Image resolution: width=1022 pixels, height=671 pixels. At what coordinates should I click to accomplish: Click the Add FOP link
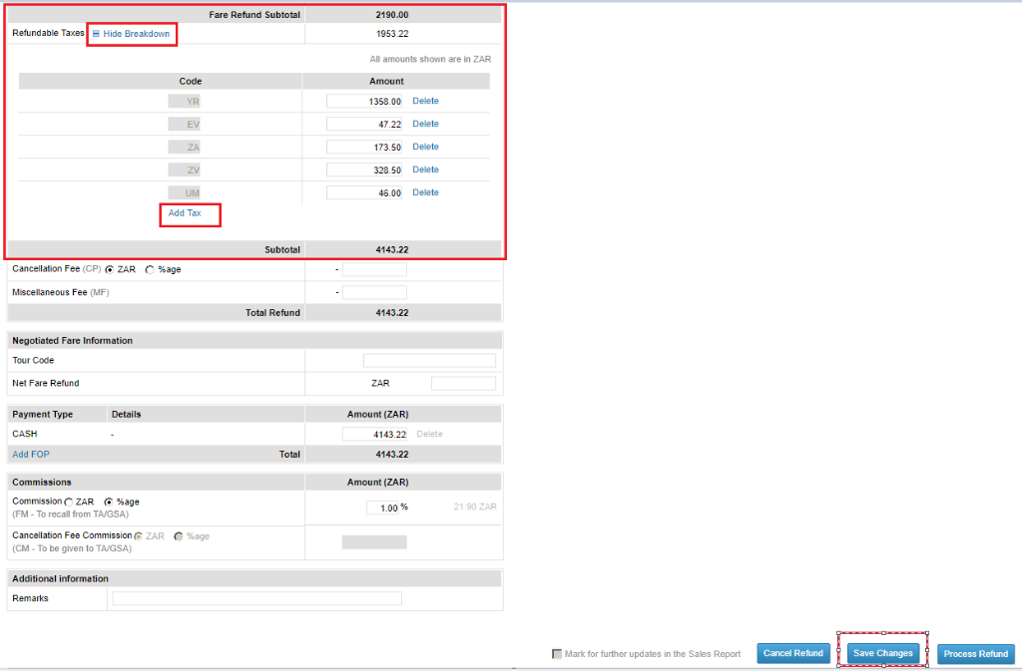[x=30, y=454]
